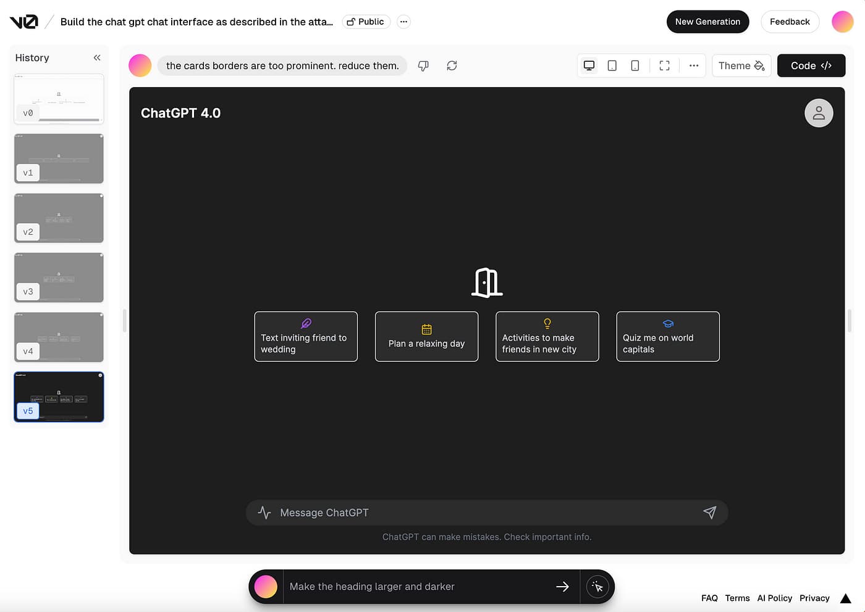Click the cursor element picker icon
Image resolution: width=865 pixels, height=612 pixels.
(x=597, y=587)
